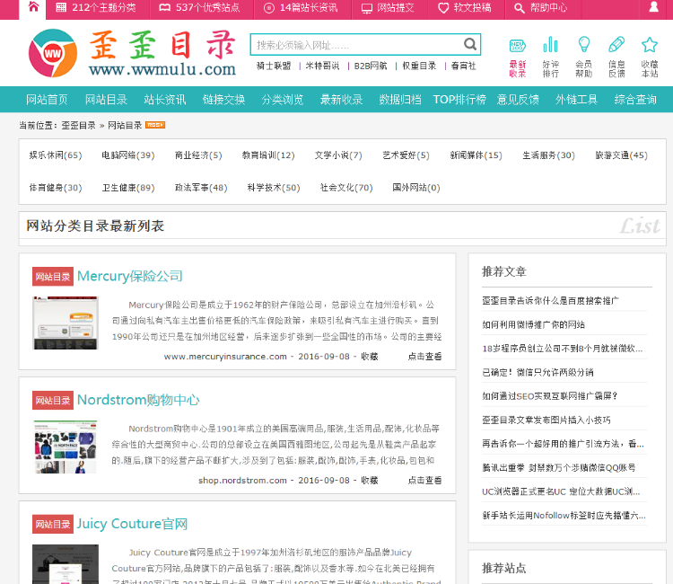Open category 社会文化(70)
Screen dimensions: 673x584
tap(346, 188)
